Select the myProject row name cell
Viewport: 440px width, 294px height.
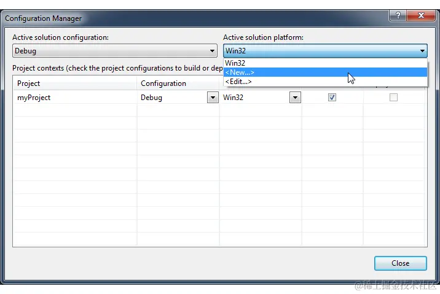tap(75, 98)
